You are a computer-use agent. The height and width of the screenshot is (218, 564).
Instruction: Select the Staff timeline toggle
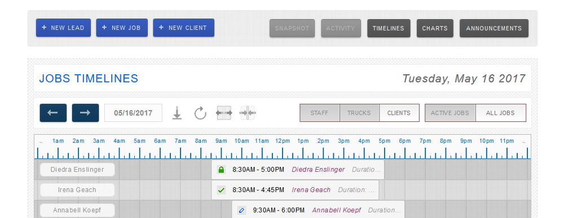pyautogui.click(x=320, y=113)
